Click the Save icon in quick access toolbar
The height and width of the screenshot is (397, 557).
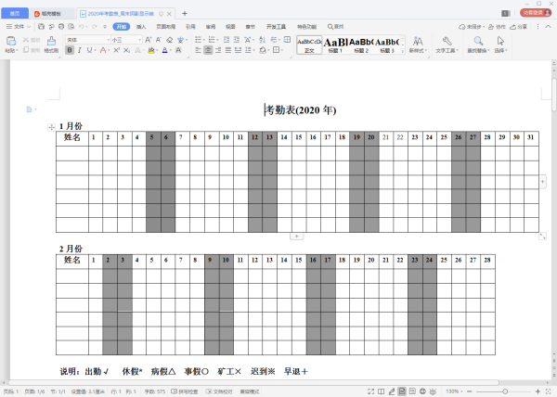pyautogui.click(x=41, y=27)
